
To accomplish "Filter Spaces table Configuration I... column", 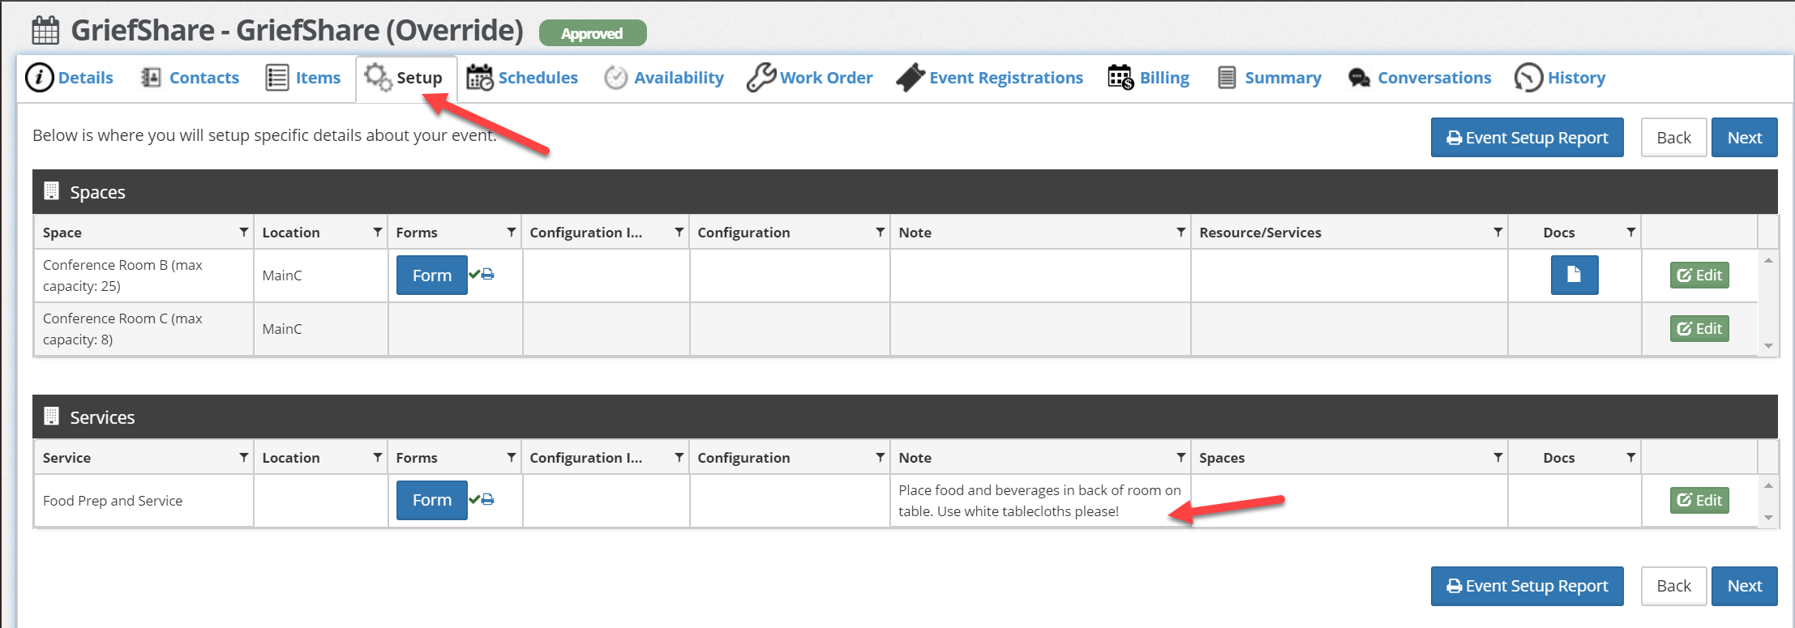I will pos(679,233).
